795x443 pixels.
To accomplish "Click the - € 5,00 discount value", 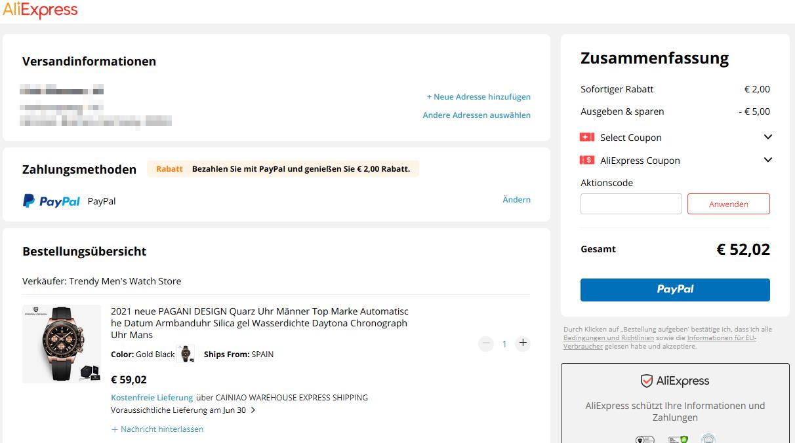I will (754, 111).
